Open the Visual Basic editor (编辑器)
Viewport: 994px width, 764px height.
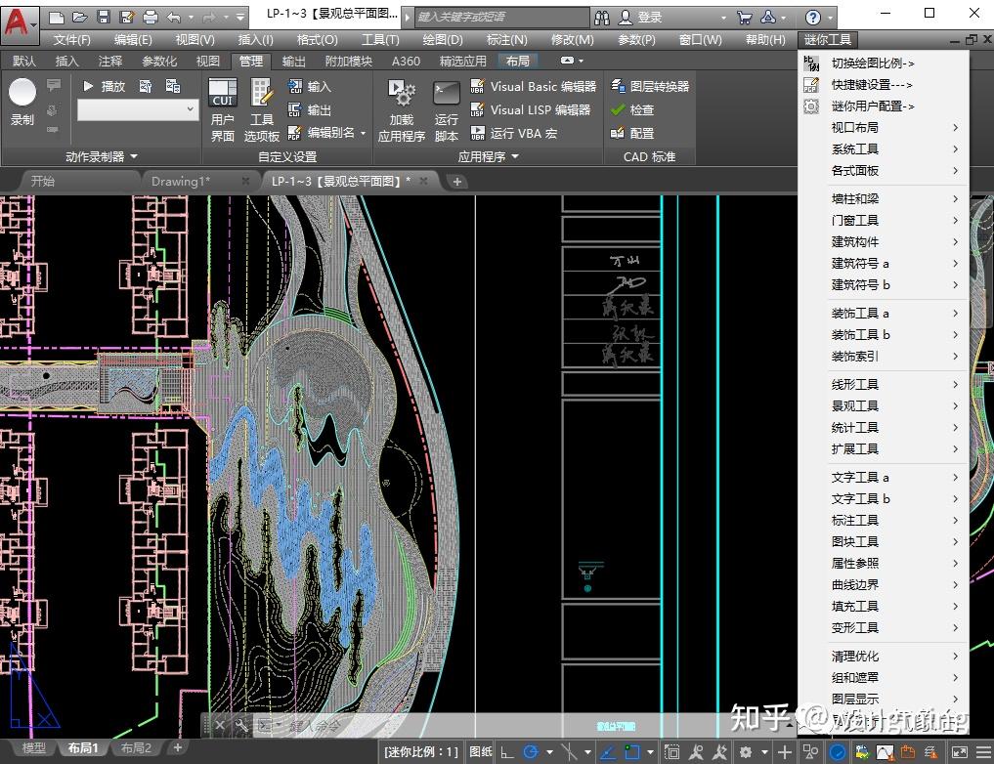pos(534,87)
